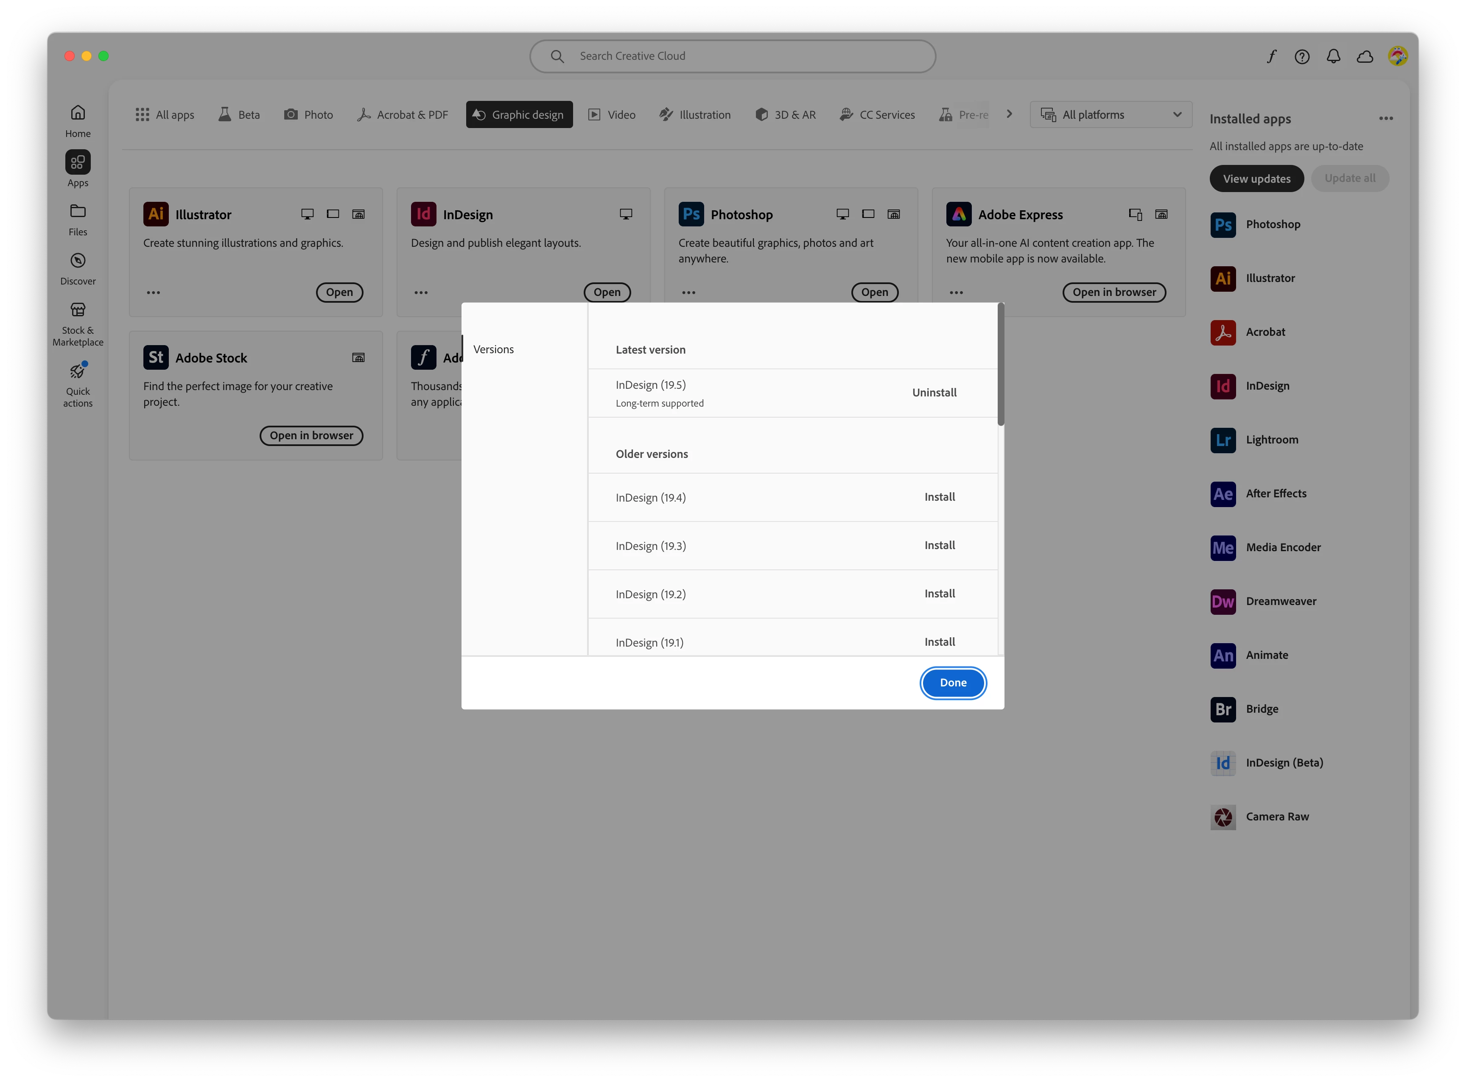Open Quick actions in the sidebar
Image resolution: width=1466 pixels, height=1082 pixels.
(x=77, y=385)
